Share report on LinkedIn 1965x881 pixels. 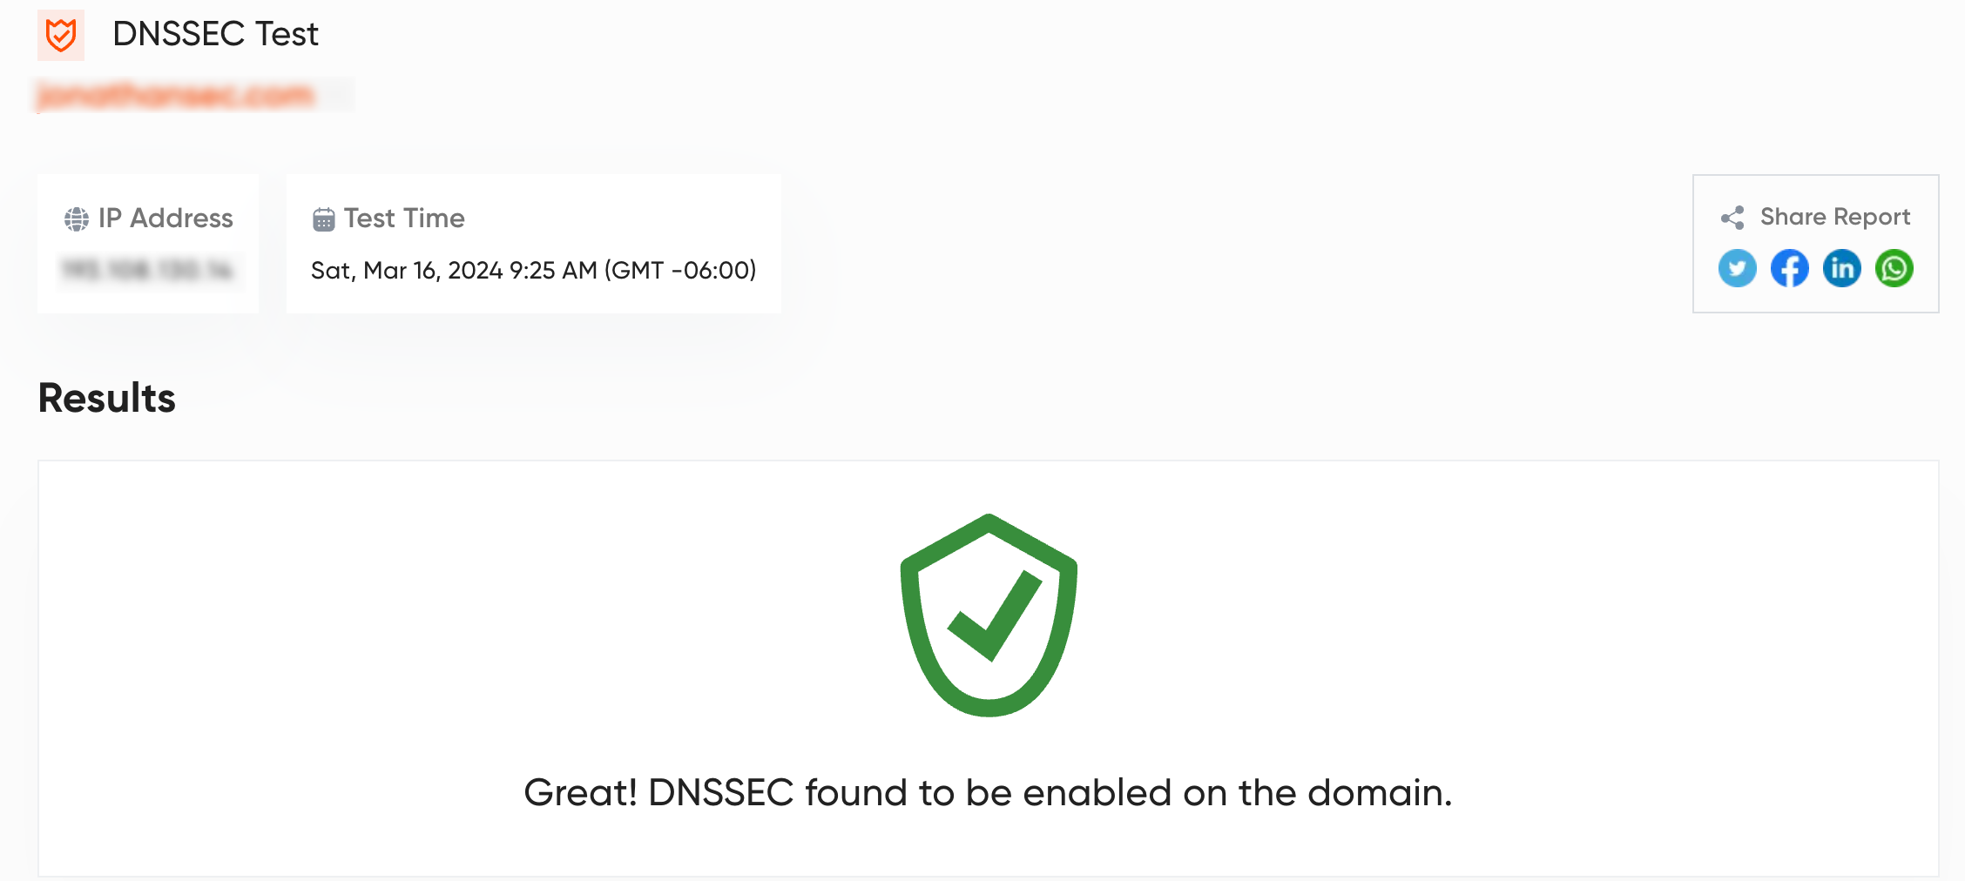pos(1841,268)
